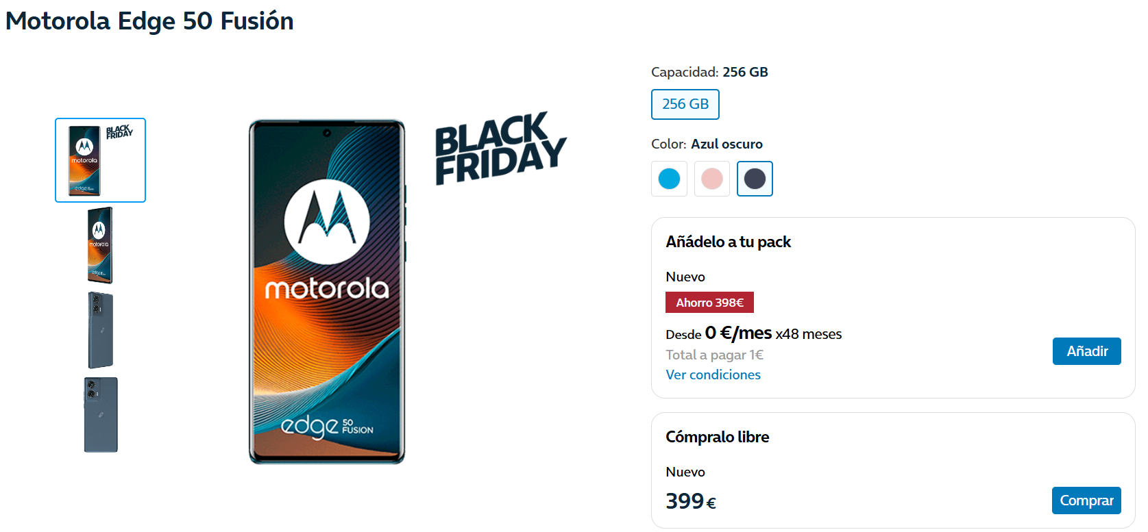Screen dimensions: 1148x532
Task: Click the red Ahorro 398€ savings badge
Action: click(709, 303)
